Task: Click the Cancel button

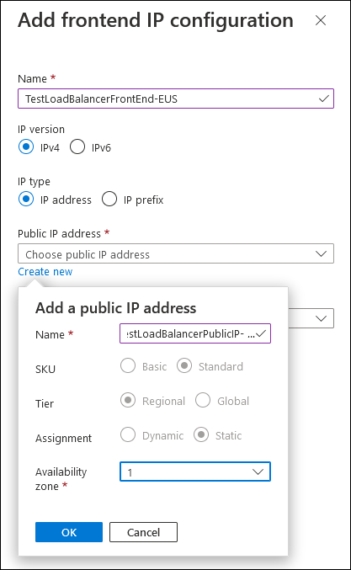Action: [144, 532]
